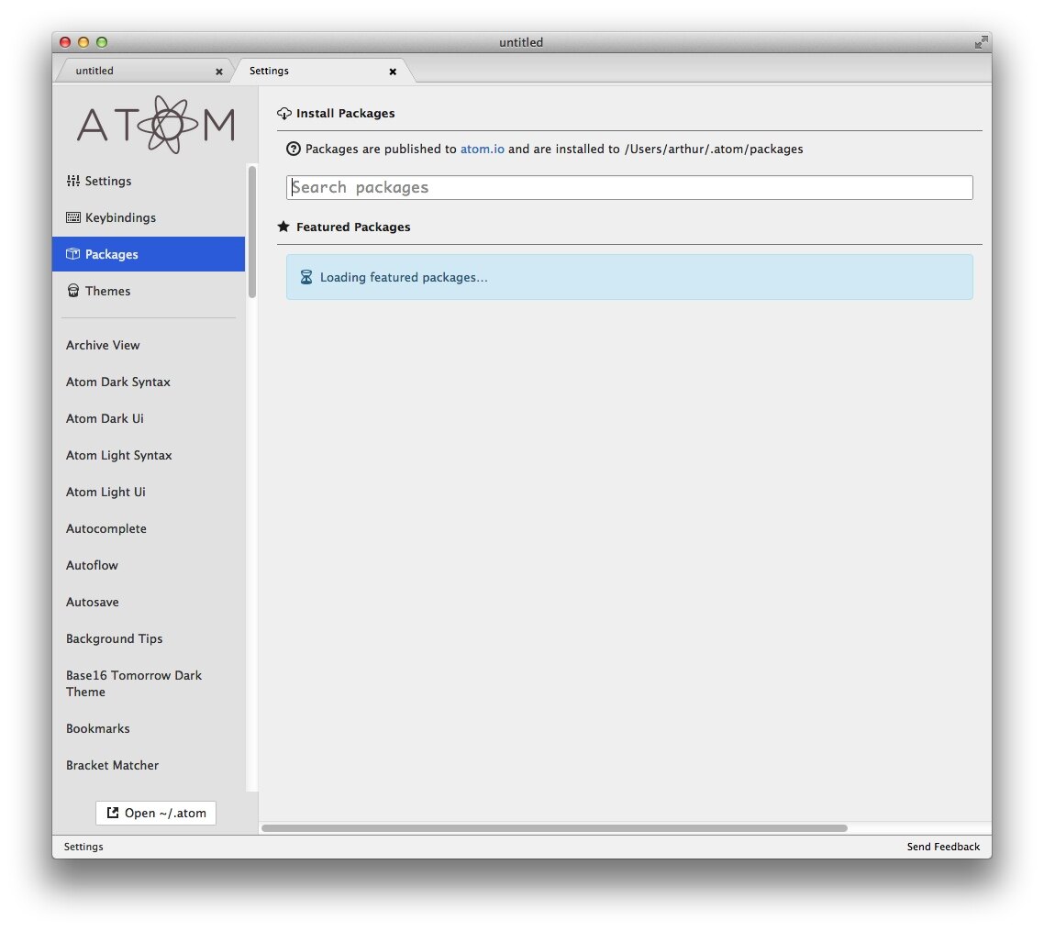Open the atom.io link

(482, 150)
